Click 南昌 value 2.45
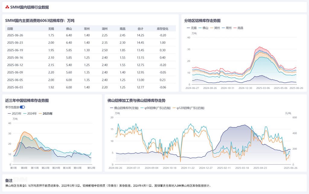 pos(123,35)
